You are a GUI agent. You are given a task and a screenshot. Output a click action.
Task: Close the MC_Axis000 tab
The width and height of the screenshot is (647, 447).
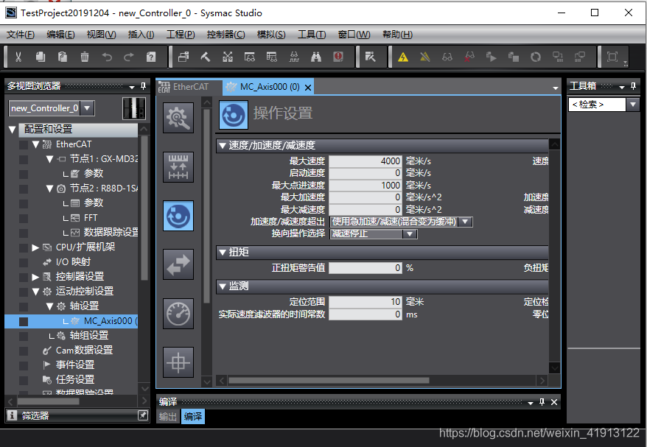(x=308, y=88)
